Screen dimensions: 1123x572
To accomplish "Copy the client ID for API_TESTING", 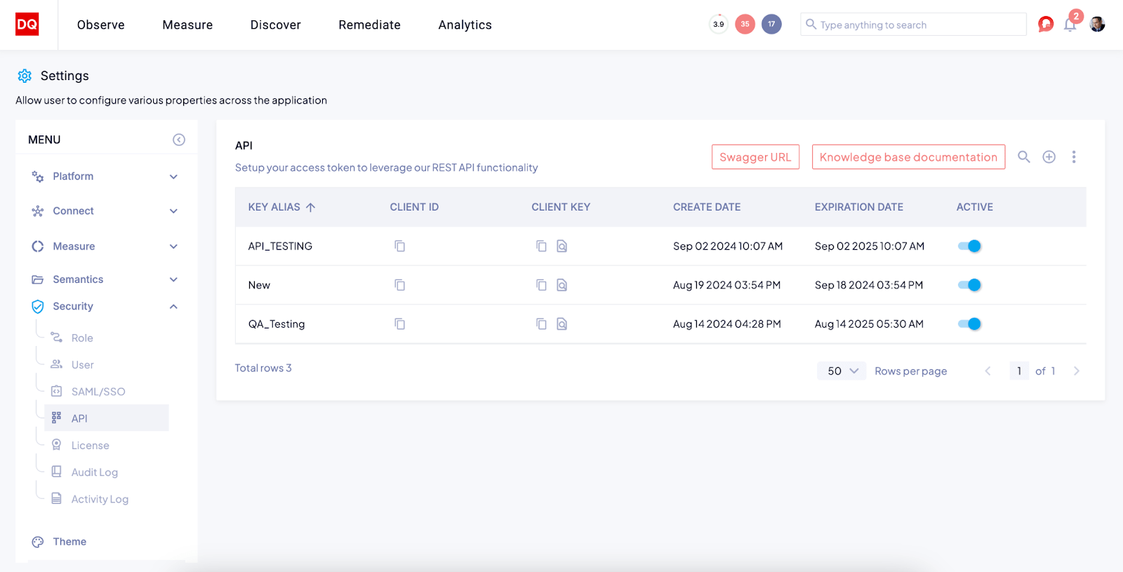I will click(399, 246).
